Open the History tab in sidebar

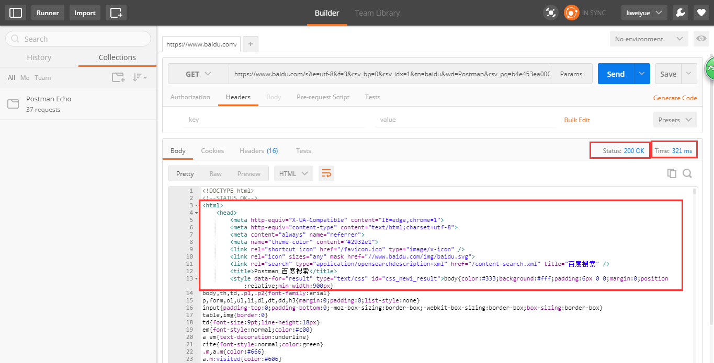pyautogui.click(x=39, y=57)
